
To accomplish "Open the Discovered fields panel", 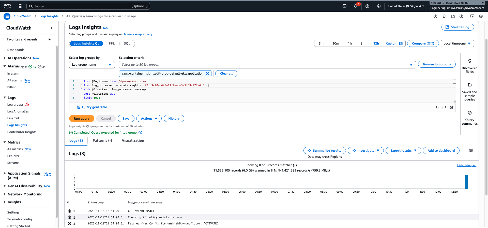I will (x=469, y=66).
